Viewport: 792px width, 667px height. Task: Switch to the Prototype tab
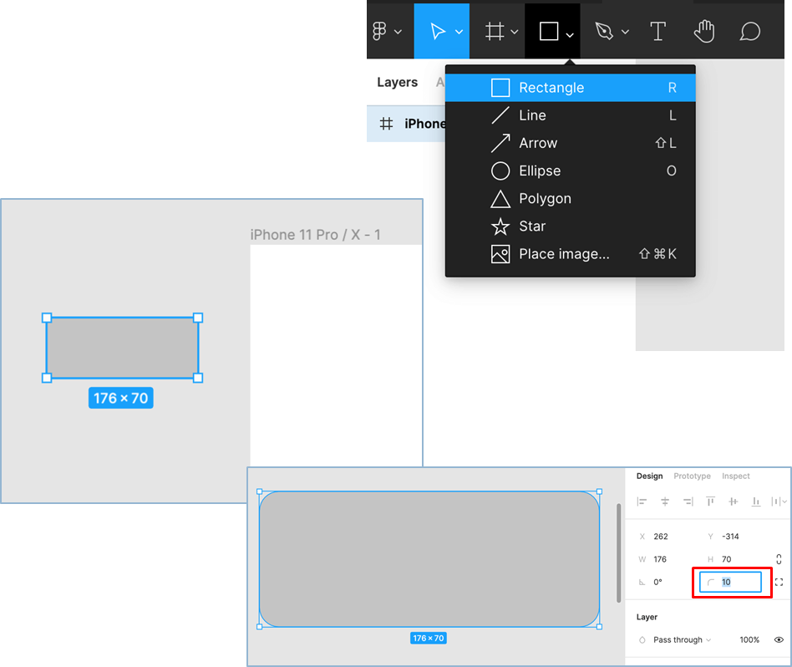pos(692,476)
